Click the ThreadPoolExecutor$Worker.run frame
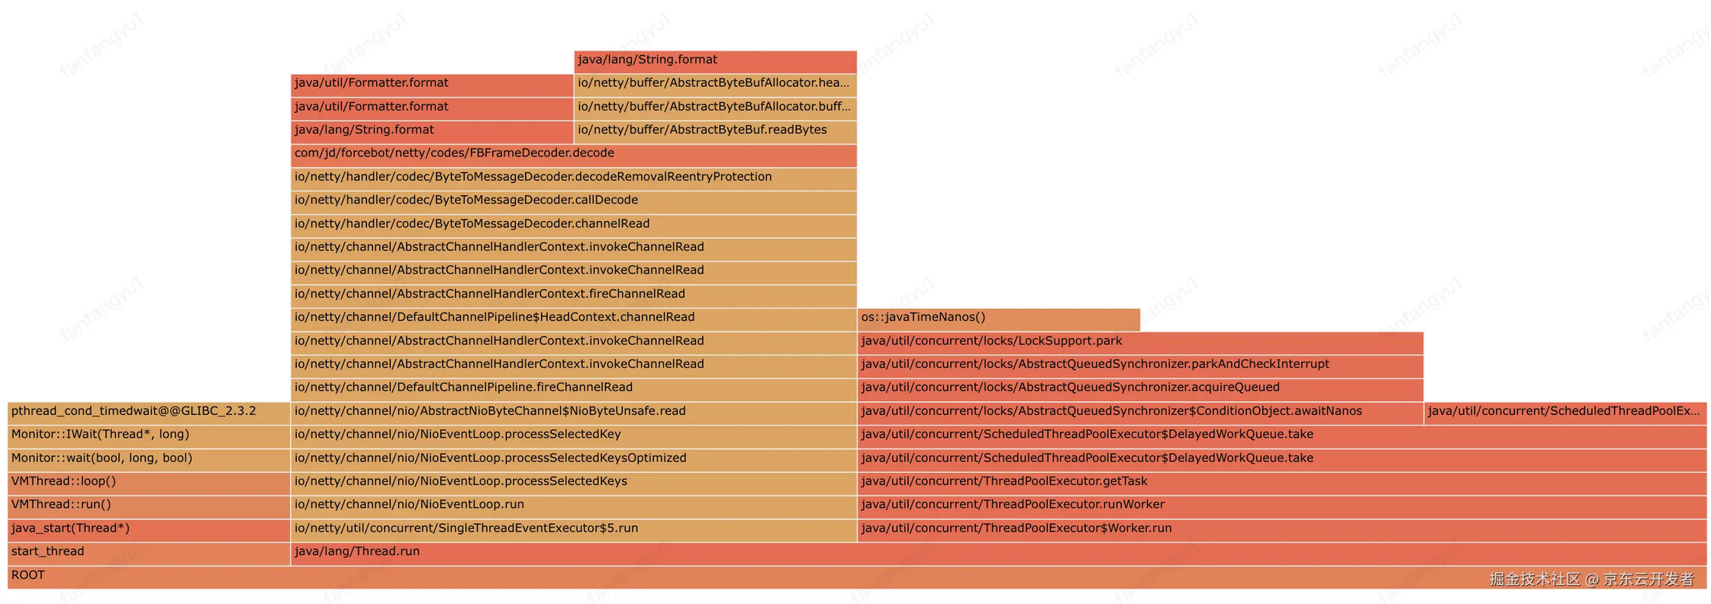The image size is (1711, 604). click(1282, 530)
